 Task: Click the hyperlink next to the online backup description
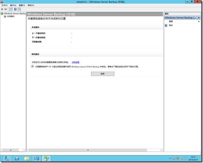[x=76, y=62]
